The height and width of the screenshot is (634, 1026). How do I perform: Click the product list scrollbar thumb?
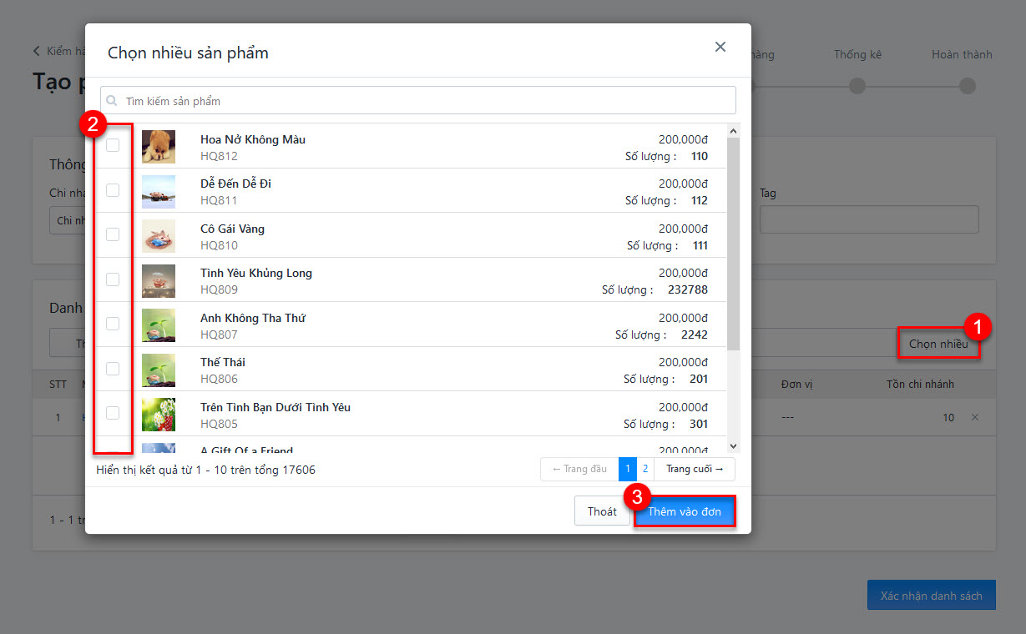tap(733, 244)
